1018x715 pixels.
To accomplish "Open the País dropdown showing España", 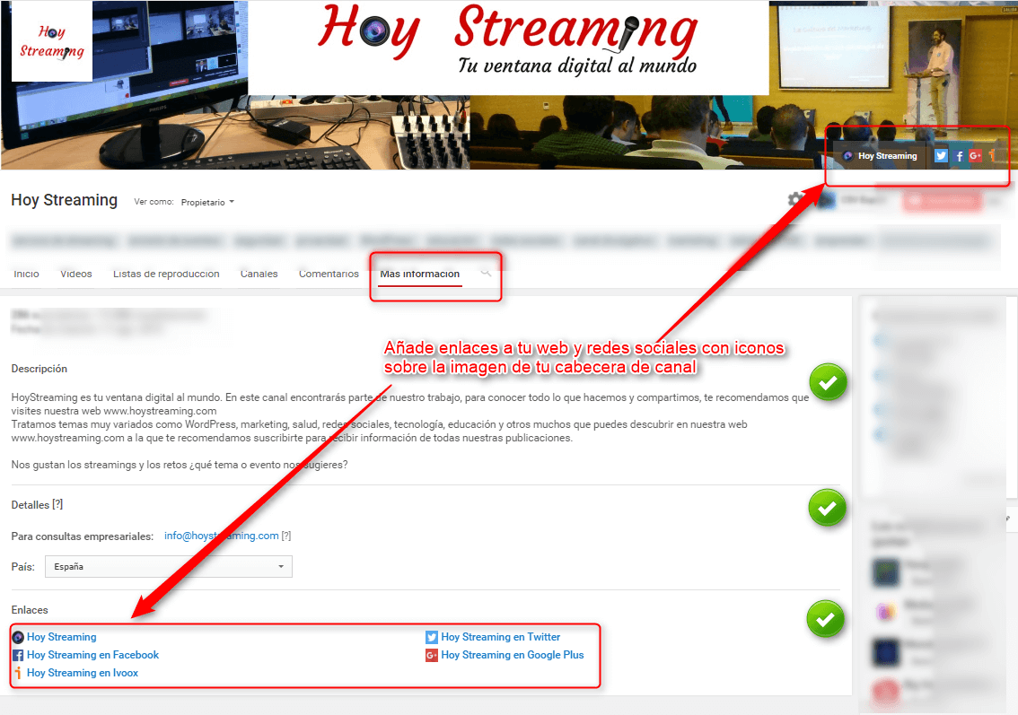I will (169, 566).
